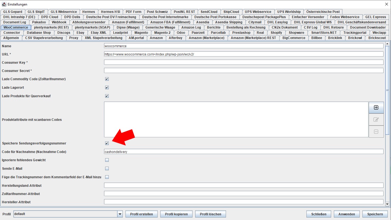Enable Trackingnummer dem Kommentarfeld checkbox
Image resolution: width=391 pixels, height=220 pixels.
point(107,177)
